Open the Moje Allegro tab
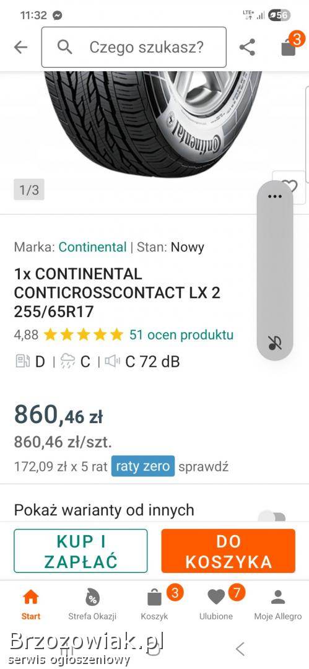The image size is (309, 669). (x=278, y=604)
